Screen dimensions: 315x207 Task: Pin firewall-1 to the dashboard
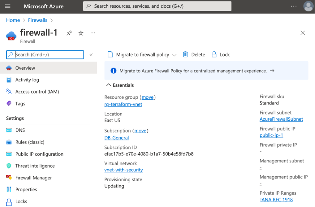click(69, 33)
